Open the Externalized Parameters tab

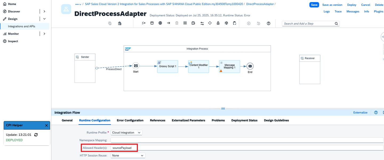coord(189,121)
